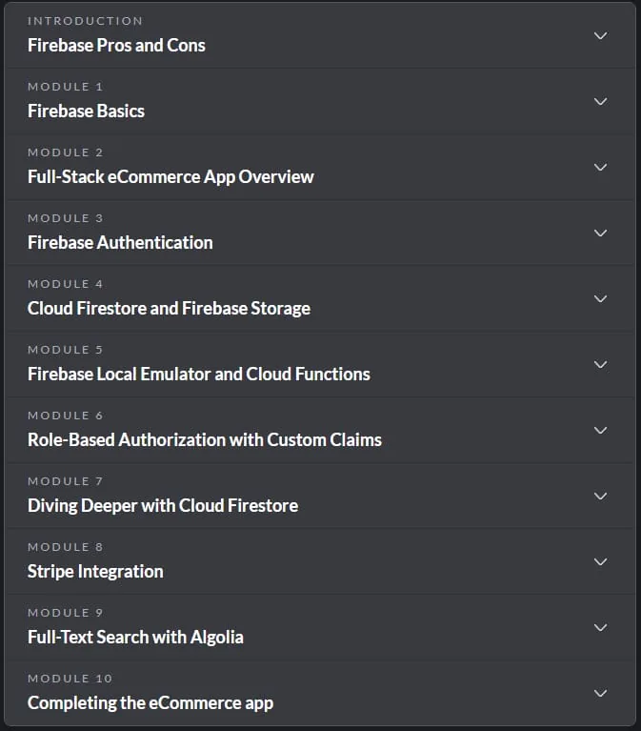Screen dimensions: 641x731
Task: Expand Module 6 chevron arrow
Action: click(600, 430)
